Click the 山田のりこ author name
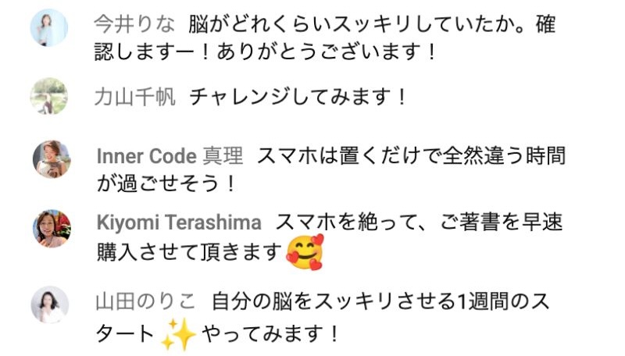625x356 pixels. [145, 301]
